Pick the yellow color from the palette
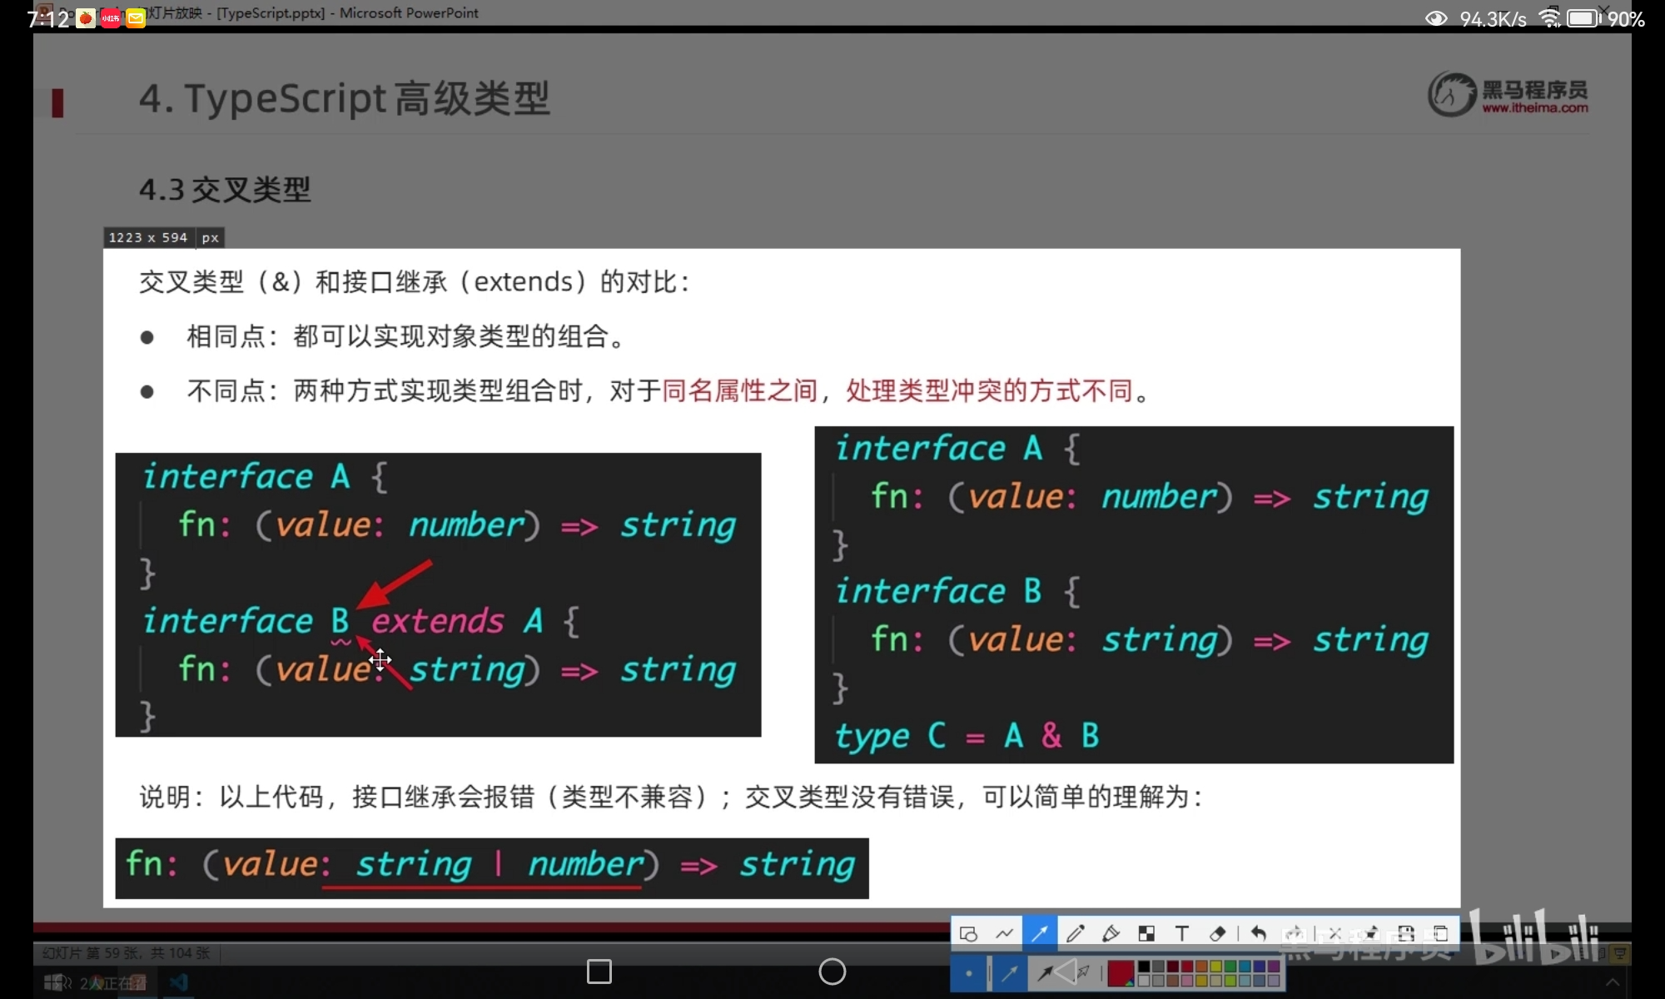Image resolution: width=1665 pixels, height=999 pixels. click(1216, 967)
